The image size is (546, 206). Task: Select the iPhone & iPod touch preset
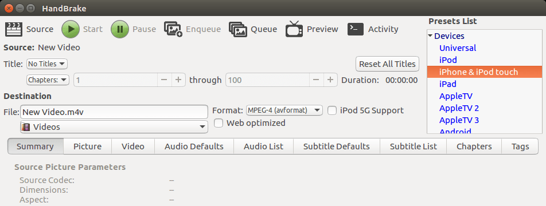pos(485,72)
